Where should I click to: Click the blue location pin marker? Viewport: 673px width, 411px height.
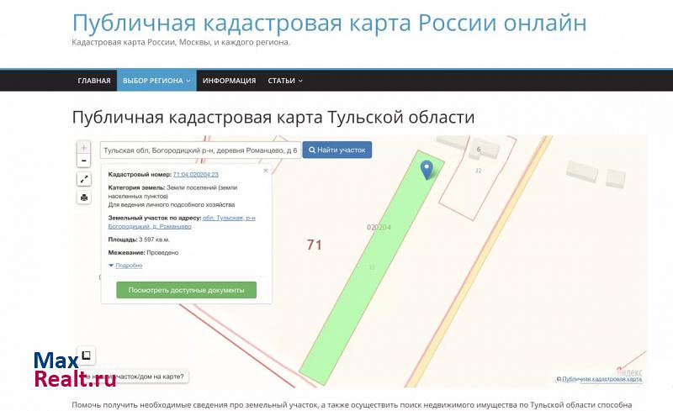(x=427, y=169)
